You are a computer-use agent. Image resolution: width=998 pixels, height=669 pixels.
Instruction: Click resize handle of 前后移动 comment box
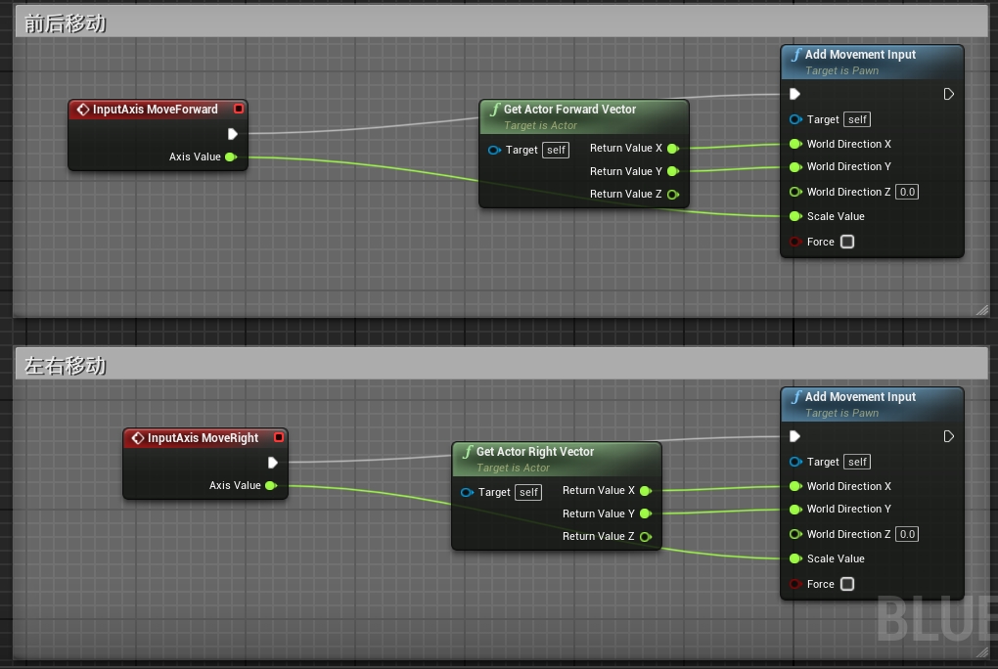[981, 309]
